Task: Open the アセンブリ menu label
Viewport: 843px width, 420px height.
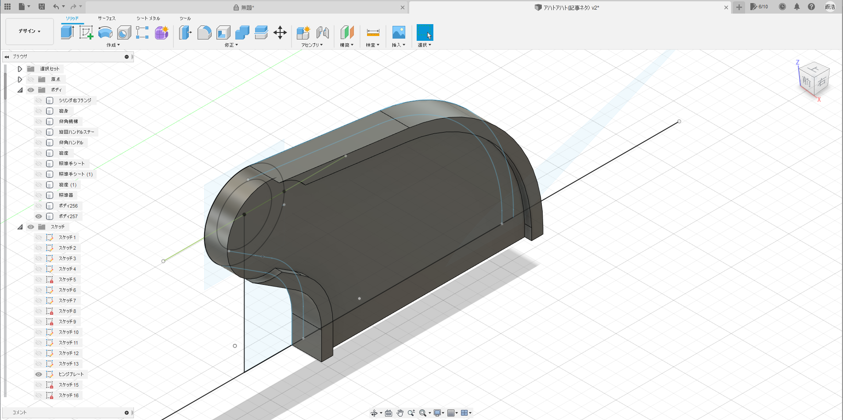Action: click(x=312, y=45)
